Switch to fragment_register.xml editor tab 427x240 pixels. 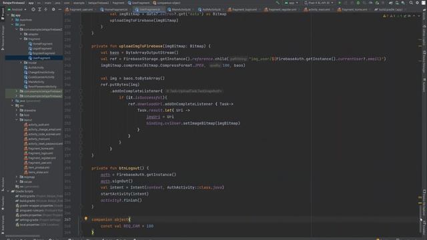click(x=282, y=9)
